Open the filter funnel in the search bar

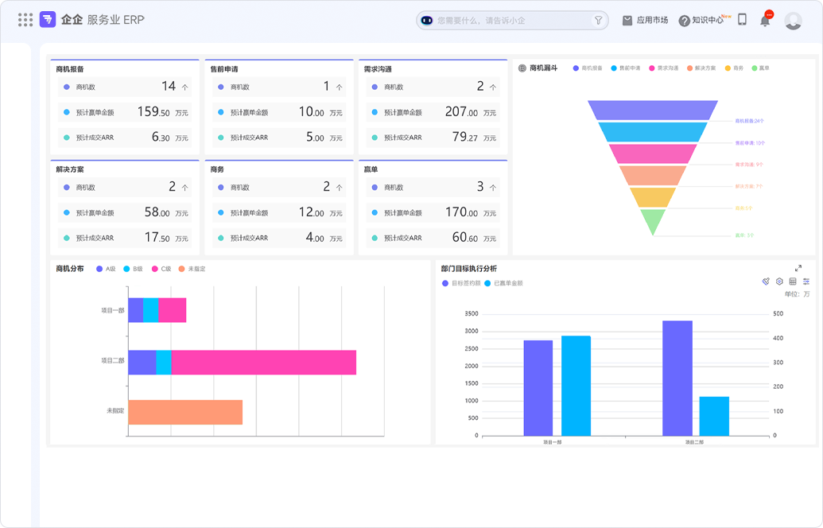click(599, 21)
